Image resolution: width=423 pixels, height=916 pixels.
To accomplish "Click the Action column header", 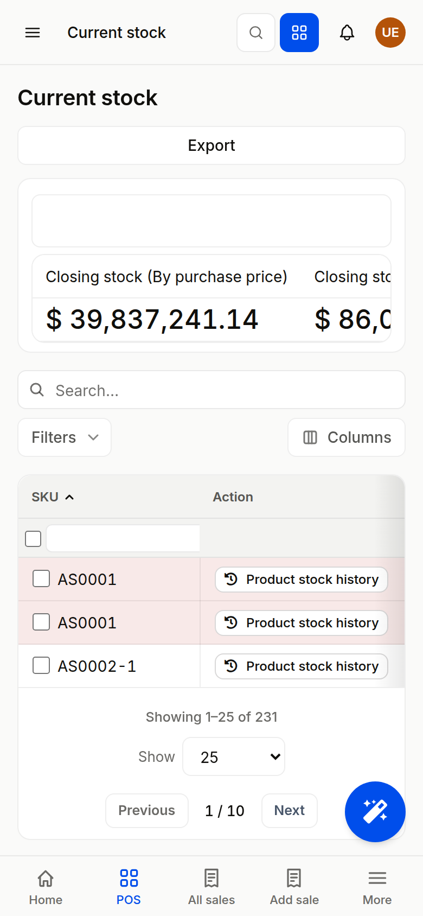I will 233,497.
